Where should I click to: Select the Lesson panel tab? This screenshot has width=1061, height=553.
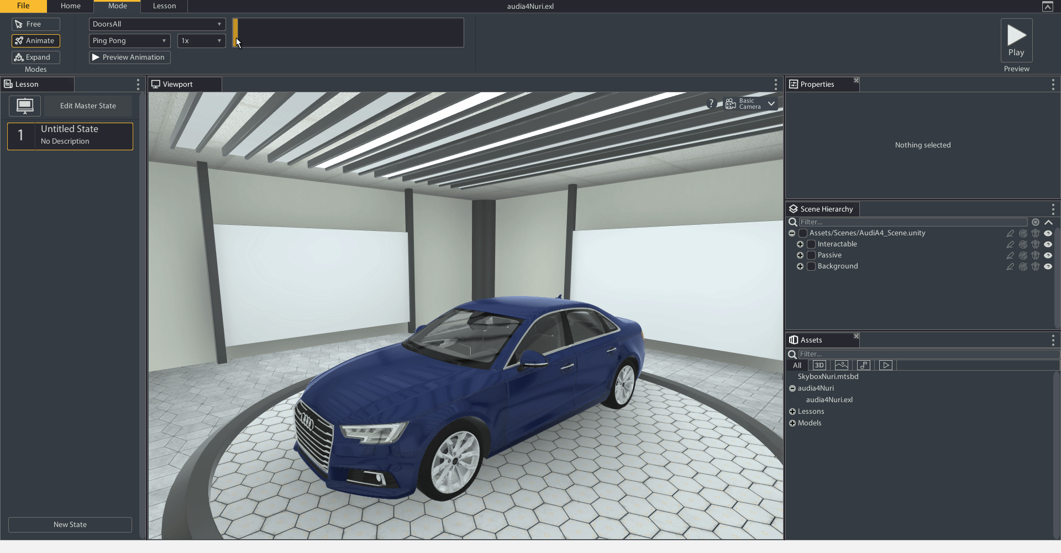coord(38,85)
